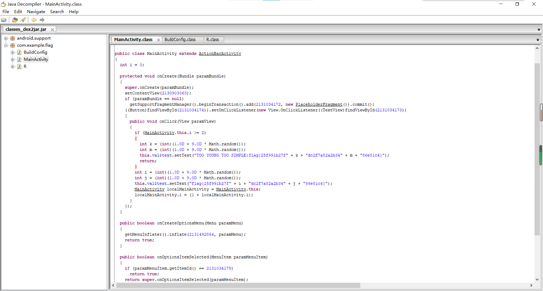Click the Forward navigation arrow icon
The width and height of the screenshot is (543, 291).
(x=42, y=20)
